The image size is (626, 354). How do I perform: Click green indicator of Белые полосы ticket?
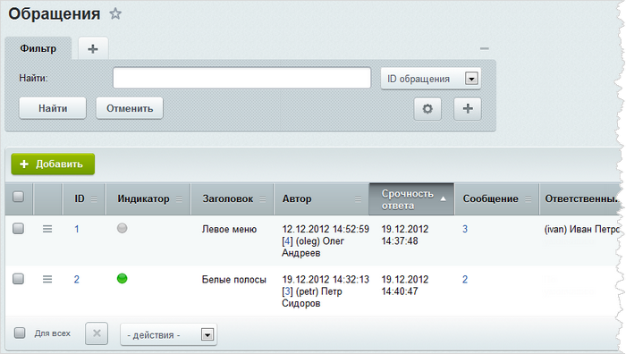point(123,278)
